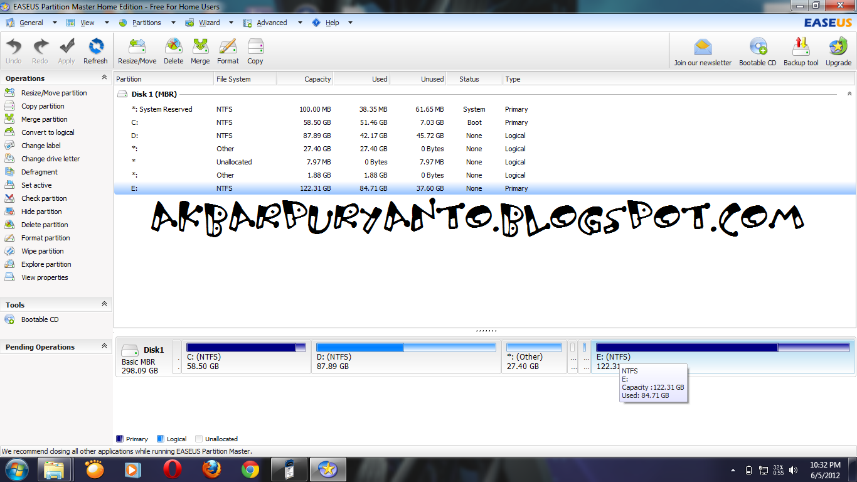Click the Refresh icon
This screenshot has height=482, width=857.
pyautogui.click(x=95, y=50)
